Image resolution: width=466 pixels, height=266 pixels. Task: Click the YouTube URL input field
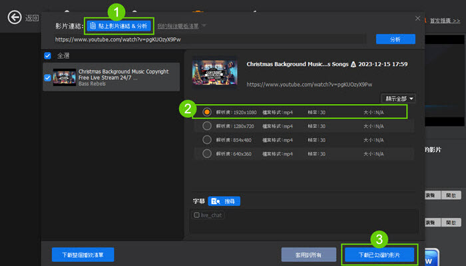[210, 39]
